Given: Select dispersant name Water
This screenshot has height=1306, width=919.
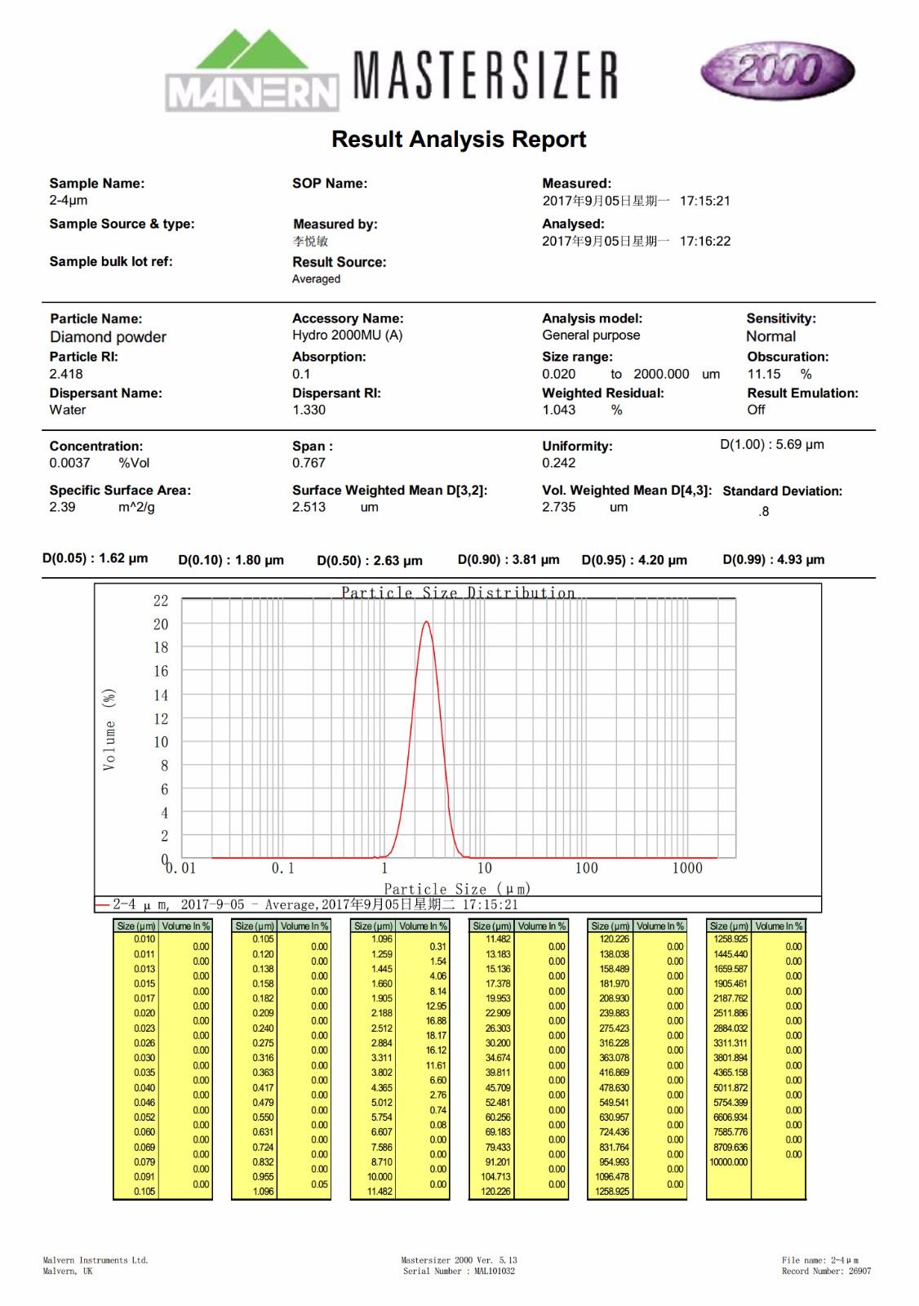Looking at the screenshot, I should (x=67, y=410).
